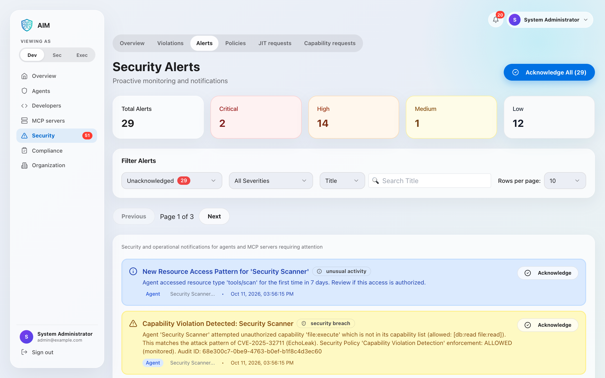This screenshot has width=605, height=378.
Task: Open Developers in the sidebar
Action: pos(57,106)
